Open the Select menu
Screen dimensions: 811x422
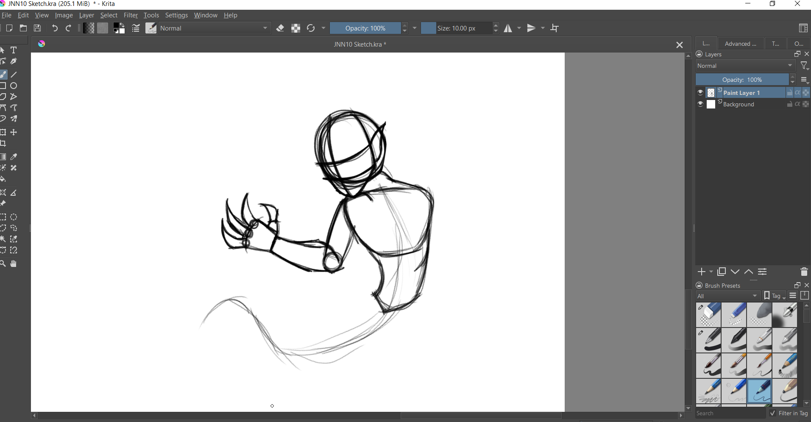point(109,15)
